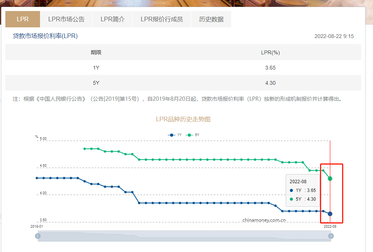Click the green 5Y legend marker icon
The height and width of the screenshot is (252, 373).
pyautogui.click(x=190, y=135)
